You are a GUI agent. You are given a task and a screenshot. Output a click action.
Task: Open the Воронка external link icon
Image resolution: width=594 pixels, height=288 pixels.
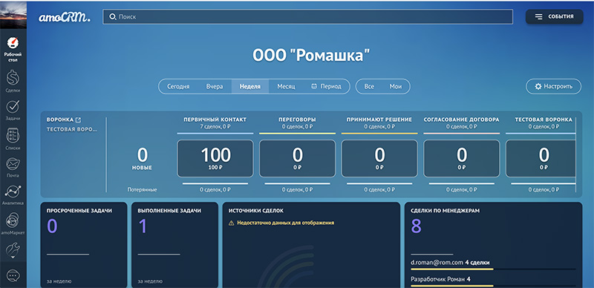(79, 120)
